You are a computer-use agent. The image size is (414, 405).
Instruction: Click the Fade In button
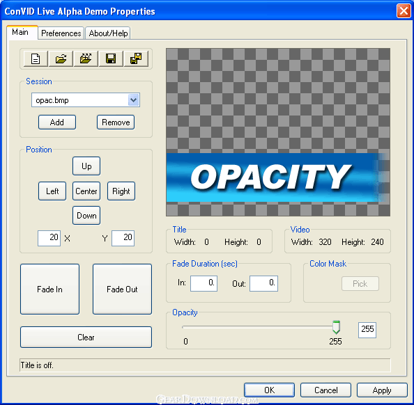click(x=50, y=289)
